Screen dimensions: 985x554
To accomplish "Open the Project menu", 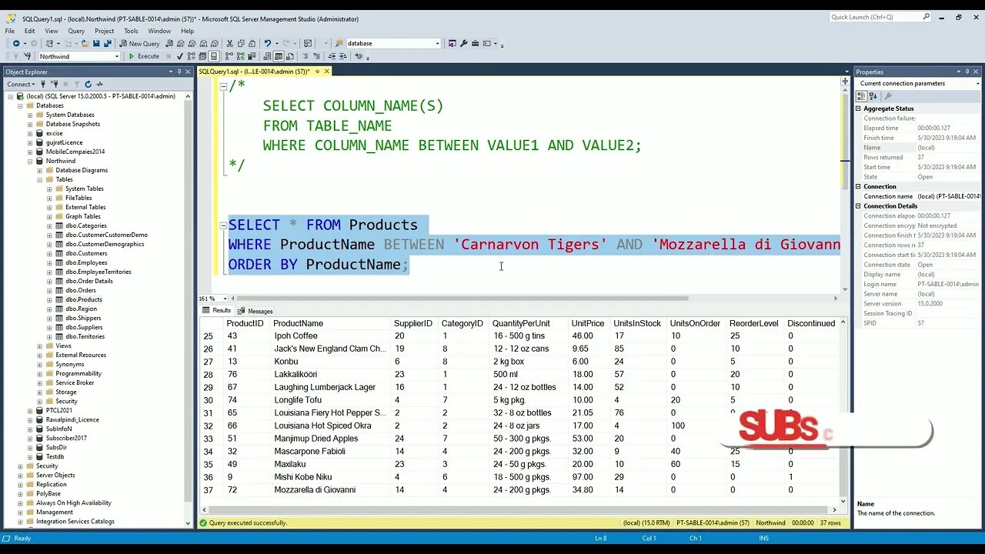I will click(104, 31).
